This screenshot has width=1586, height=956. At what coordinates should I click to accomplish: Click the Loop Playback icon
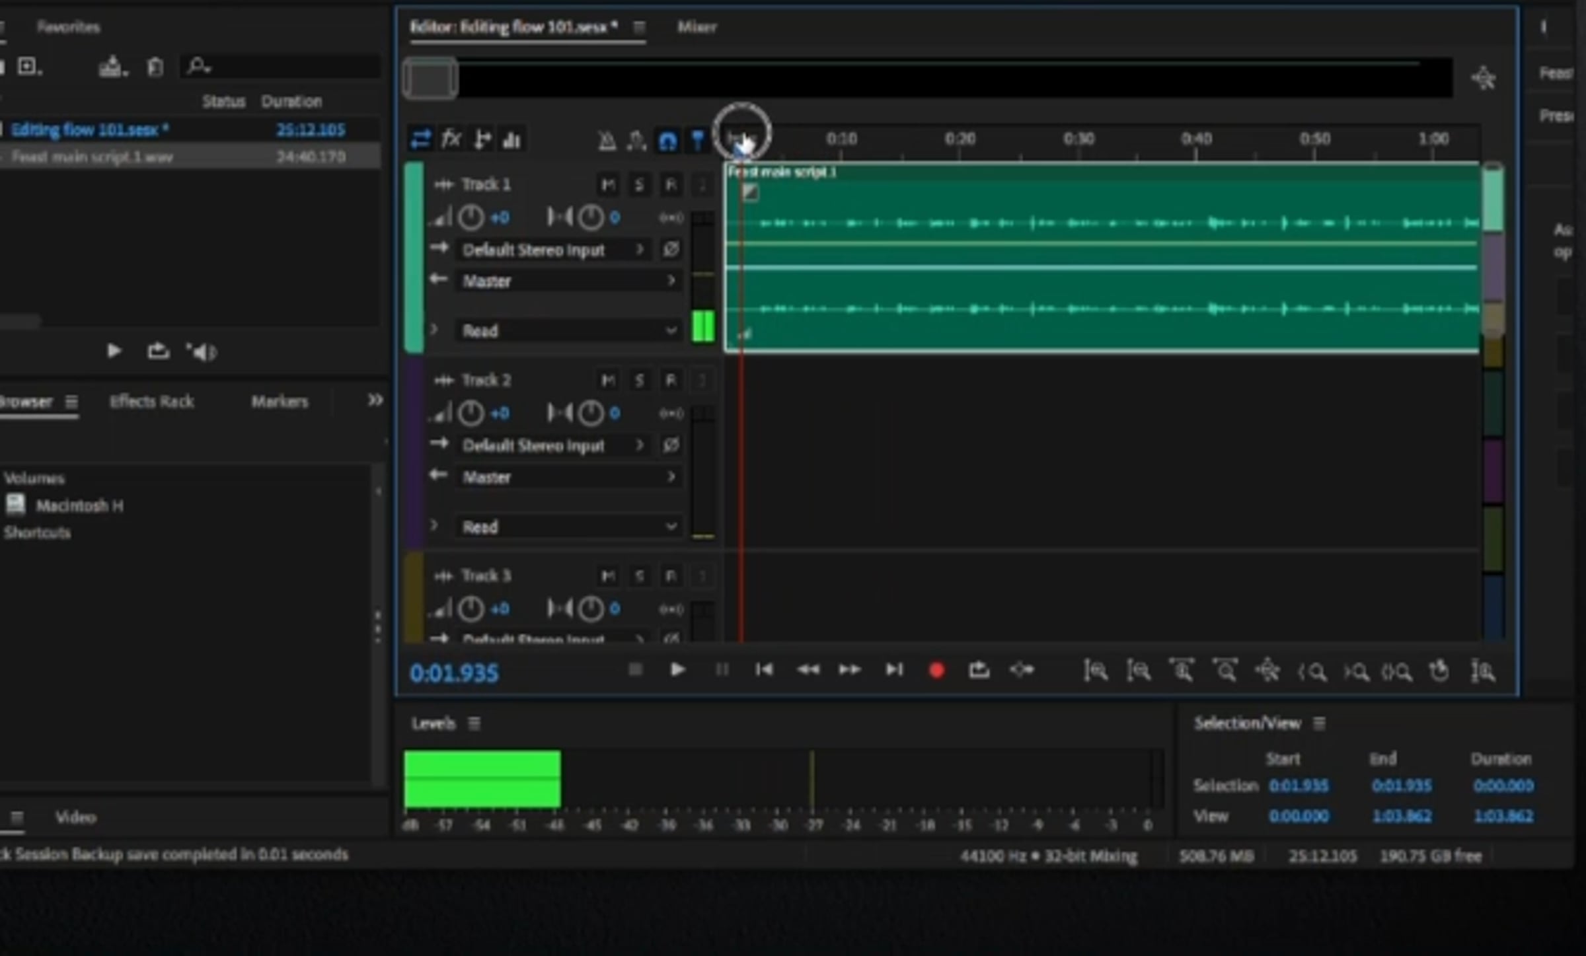[x=979, y=671]
